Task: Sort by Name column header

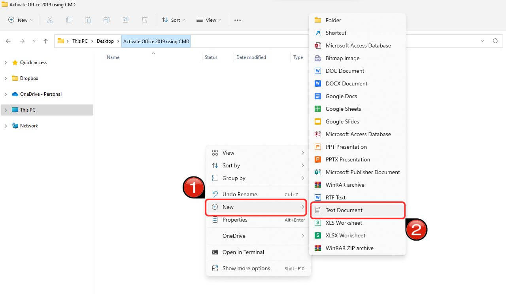Action: 113,57
